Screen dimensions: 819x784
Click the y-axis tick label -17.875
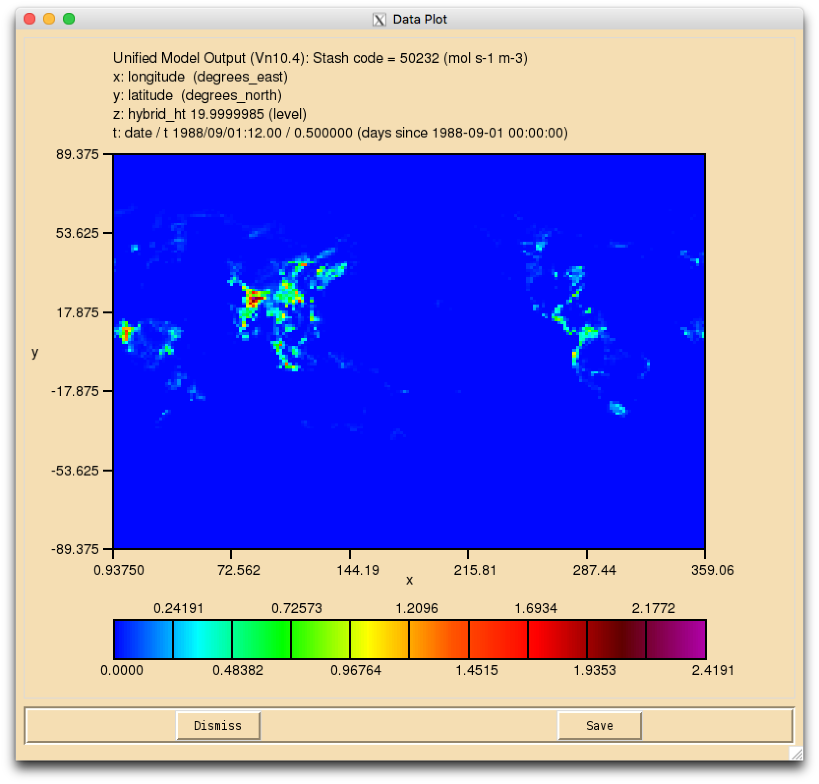pos(75,391)
